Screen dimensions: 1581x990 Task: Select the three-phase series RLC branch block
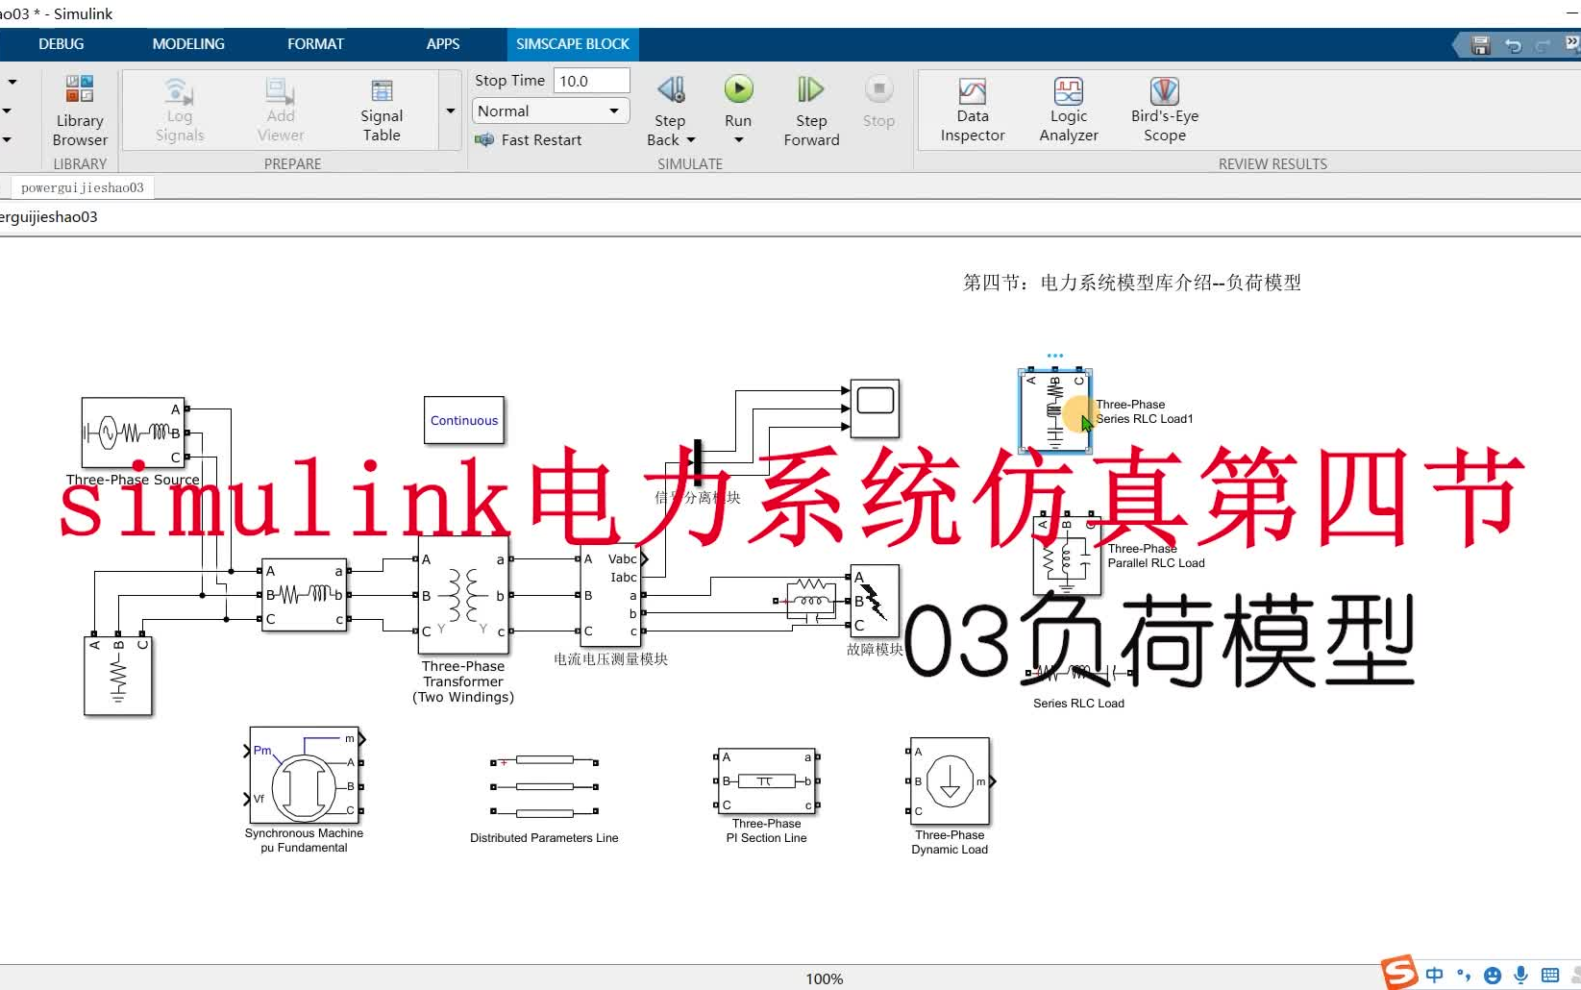(304, 595)
